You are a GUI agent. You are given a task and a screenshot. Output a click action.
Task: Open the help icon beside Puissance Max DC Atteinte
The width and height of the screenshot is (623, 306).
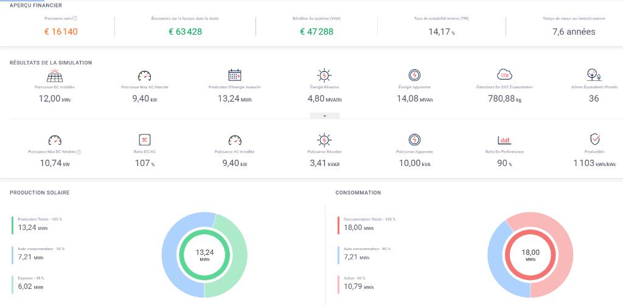[x=79, y=151]
